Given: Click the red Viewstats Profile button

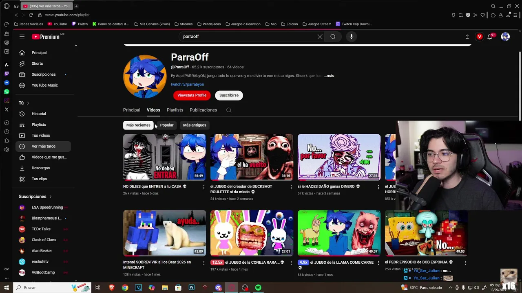Looking at the screenshot, I should click(192, 95).
